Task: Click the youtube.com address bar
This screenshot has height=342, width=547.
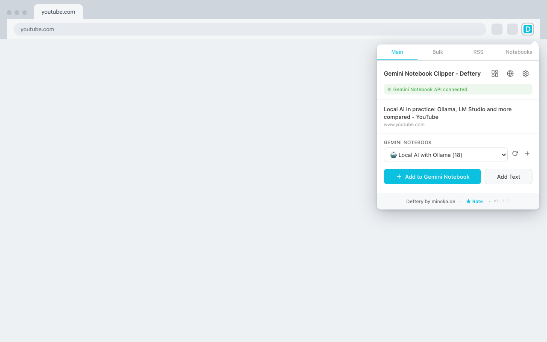Action: (250, 29)
